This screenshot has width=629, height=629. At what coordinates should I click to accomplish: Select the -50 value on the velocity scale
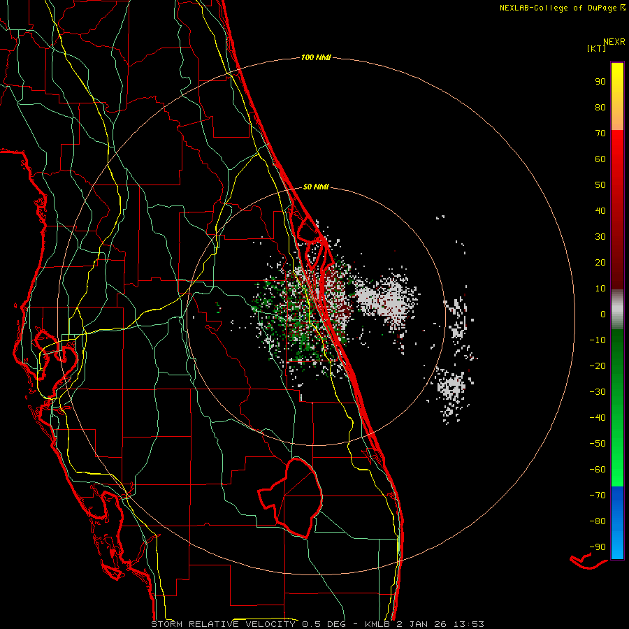click(x=598, y=444)
